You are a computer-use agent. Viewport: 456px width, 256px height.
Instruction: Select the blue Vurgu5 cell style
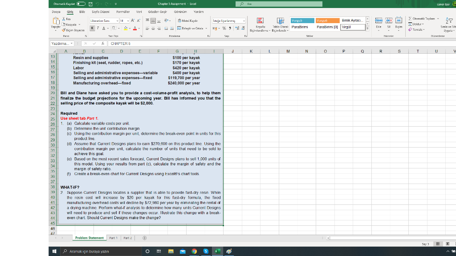point(302,20)
